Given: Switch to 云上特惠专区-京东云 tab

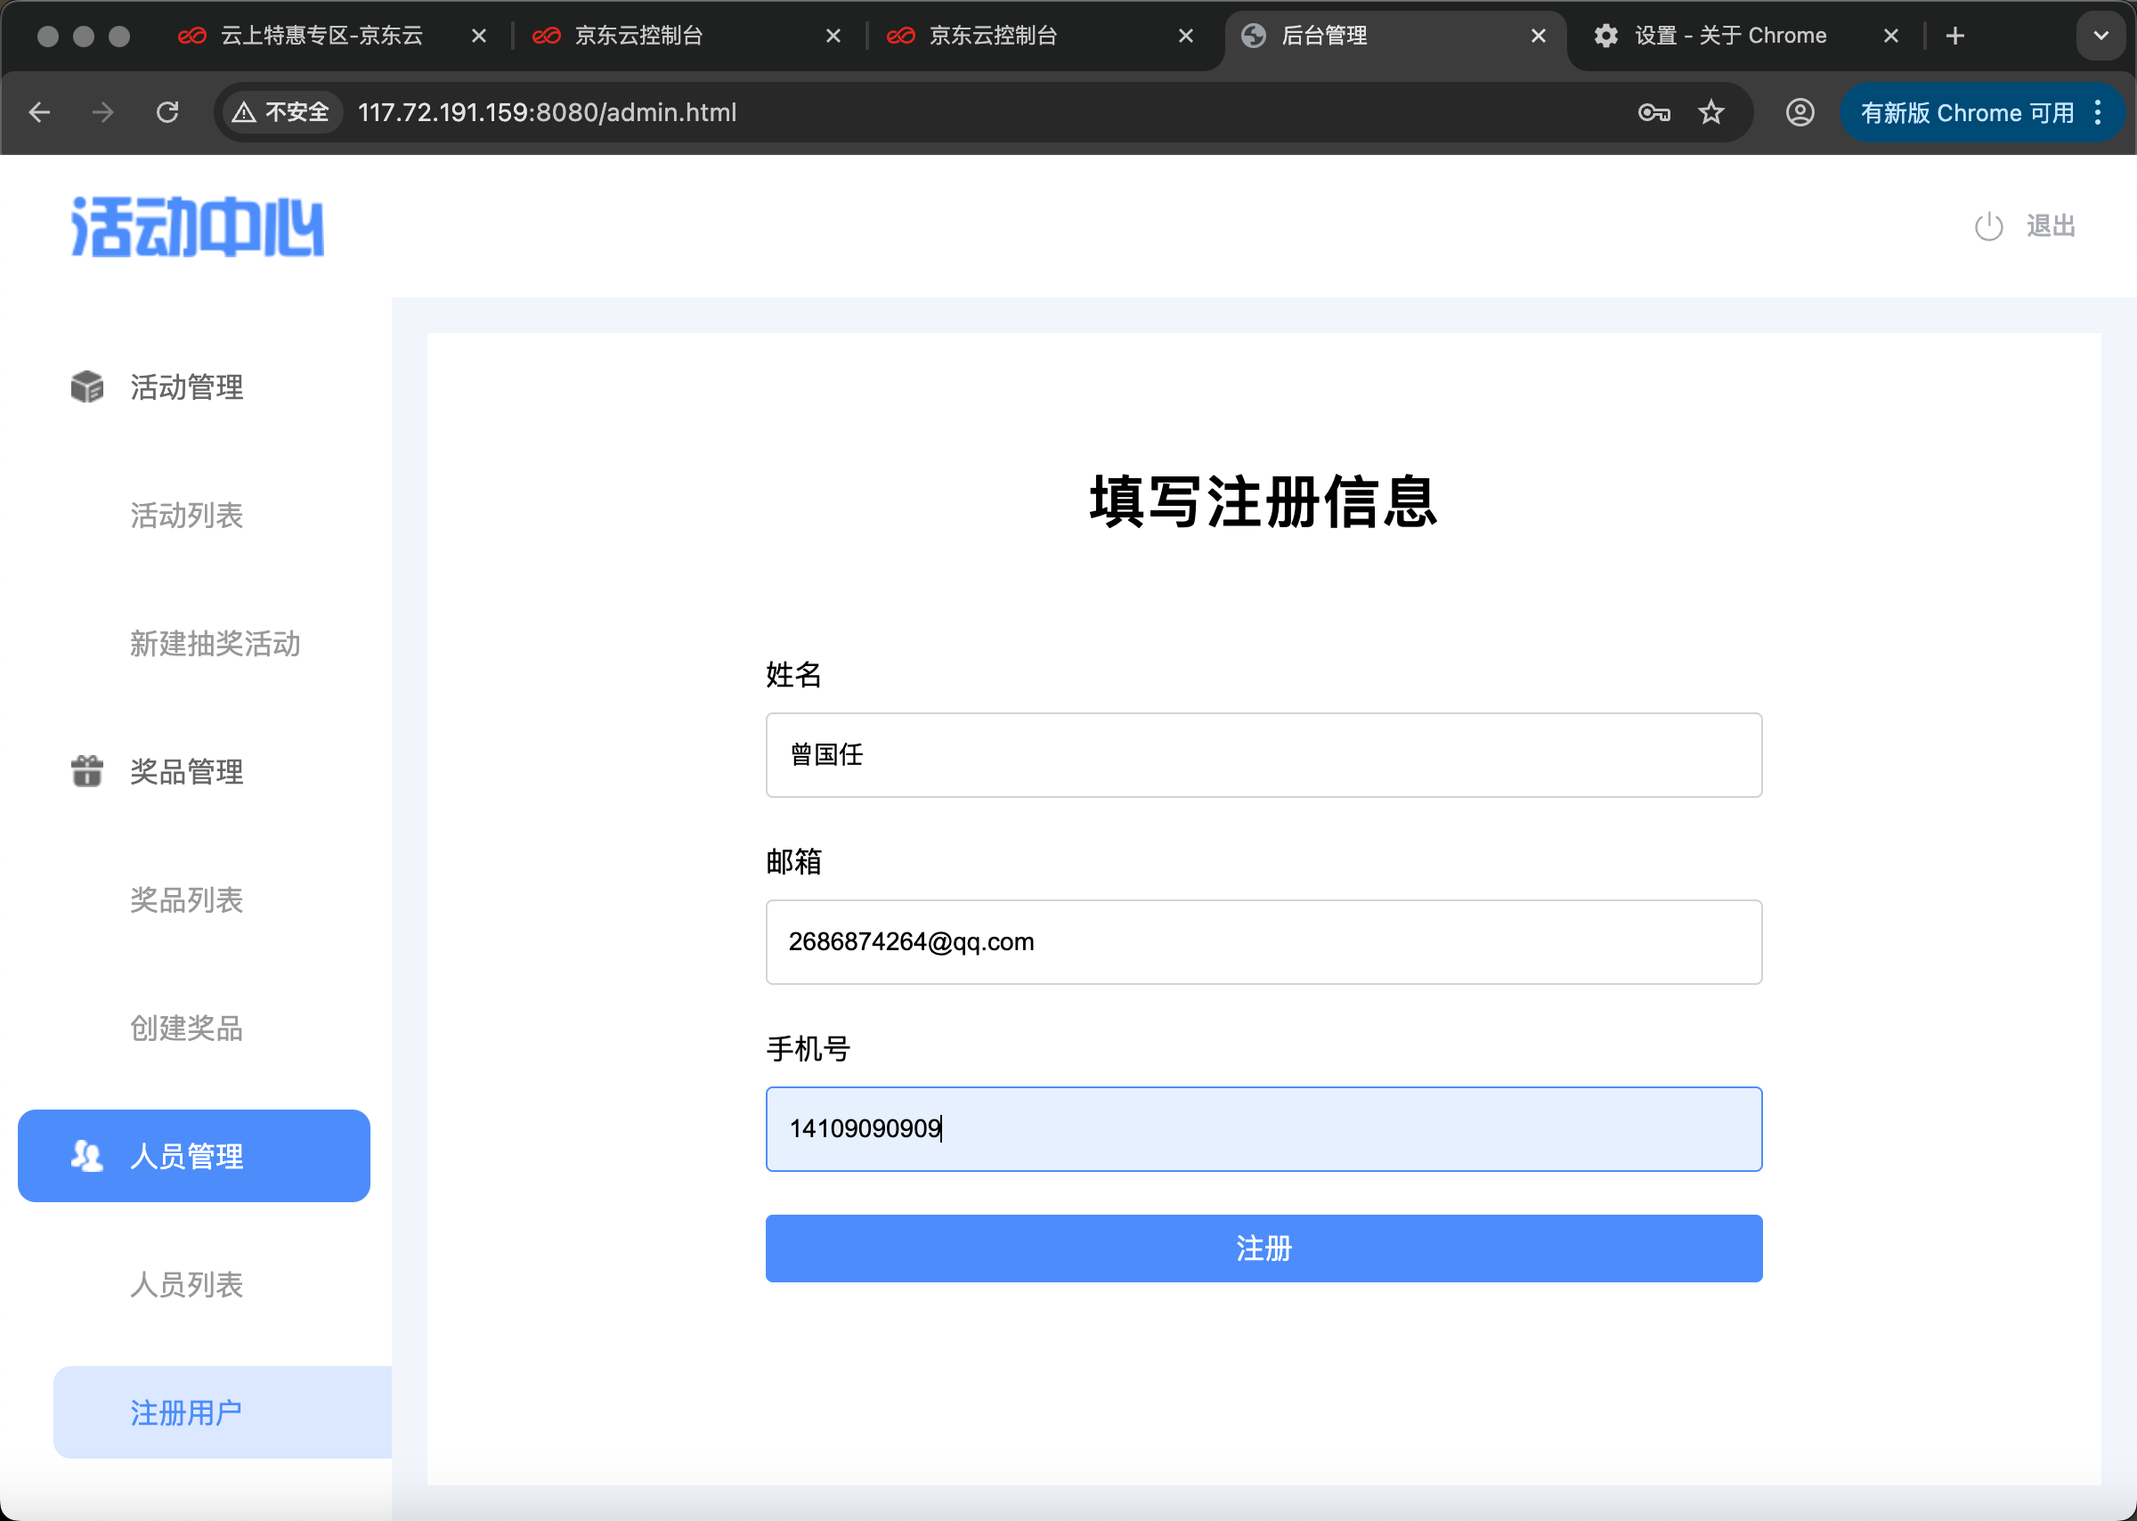Looking at the screenshot, I should (321, 36).
